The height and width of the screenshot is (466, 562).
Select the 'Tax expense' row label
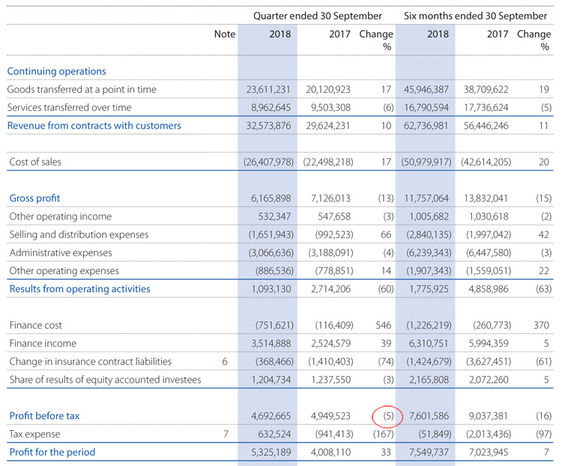pyautogui.click(x=34, y=434)
